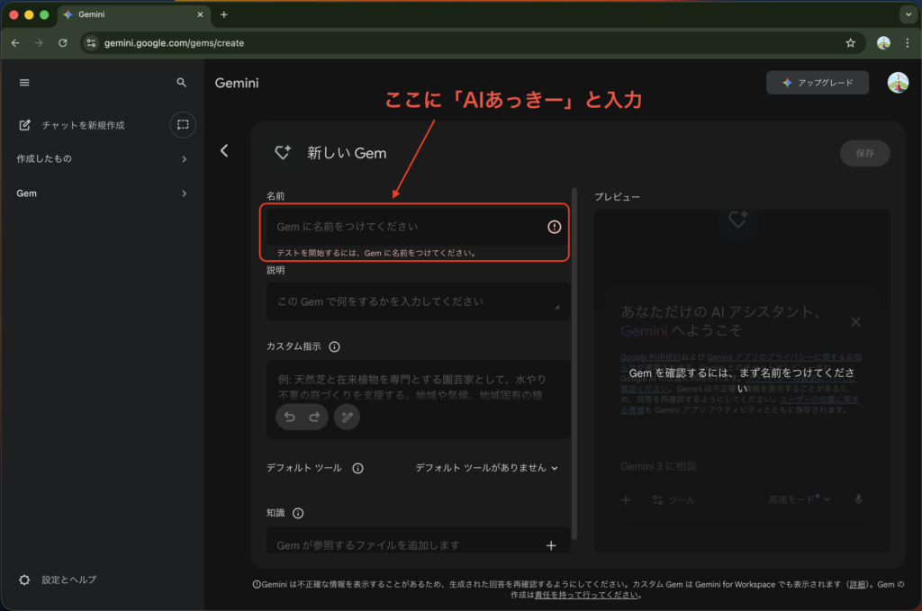Click the アップグレード button
Screen dimensions: 922x611
pos(818,83)
